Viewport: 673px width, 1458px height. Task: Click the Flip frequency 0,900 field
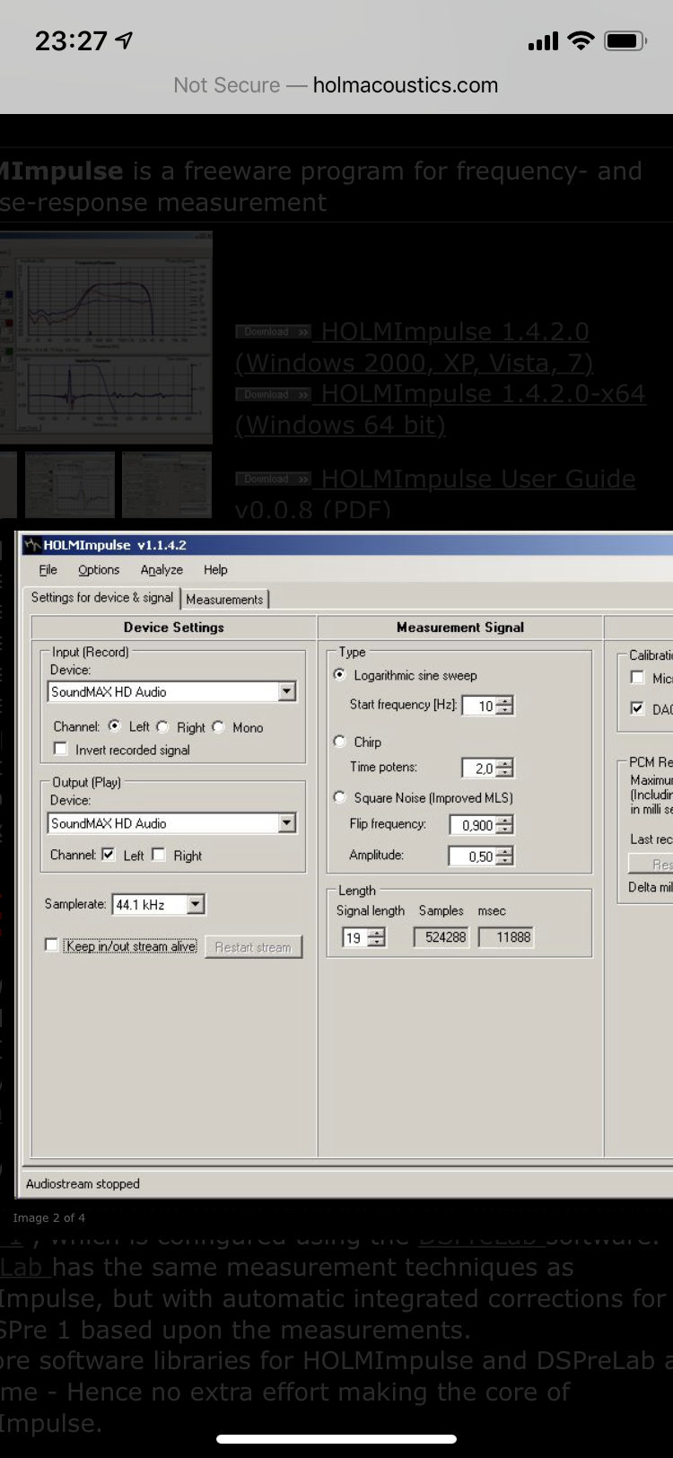tap(473, 825)
